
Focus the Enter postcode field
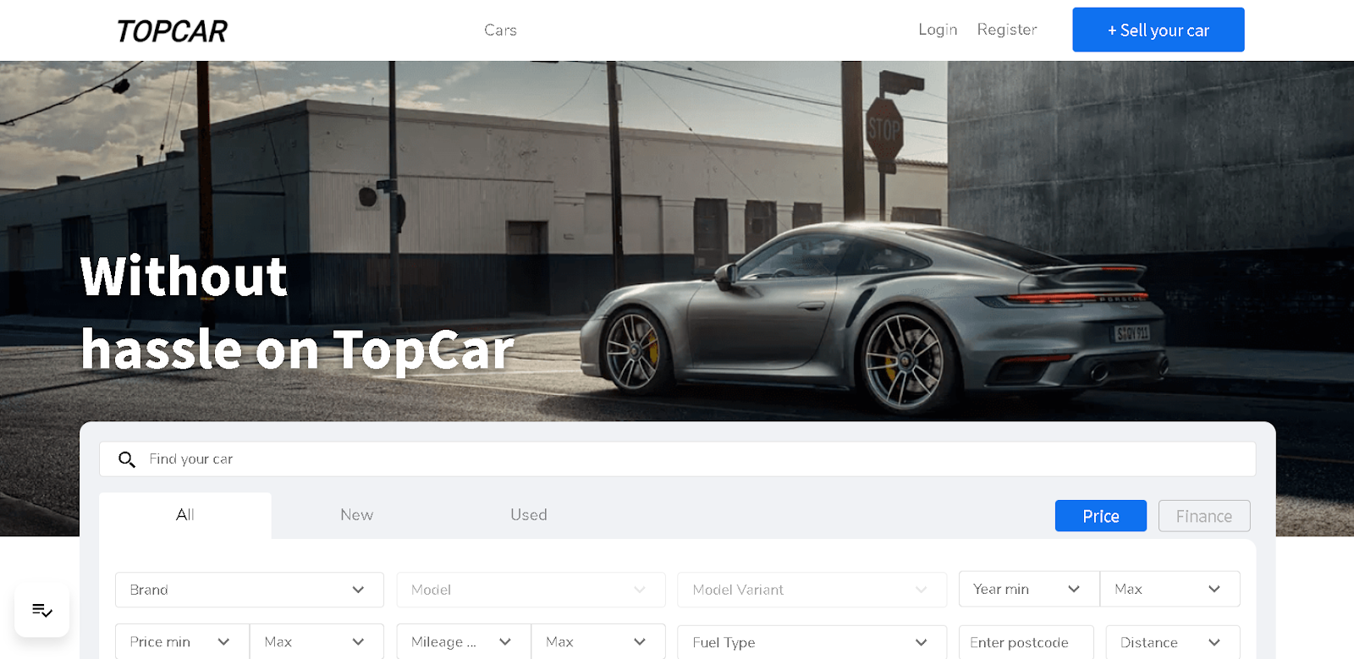[1027, 643]
